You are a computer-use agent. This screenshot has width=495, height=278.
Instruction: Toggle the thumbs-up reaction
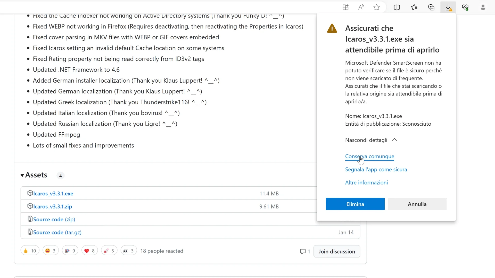[x=29, y=250]
